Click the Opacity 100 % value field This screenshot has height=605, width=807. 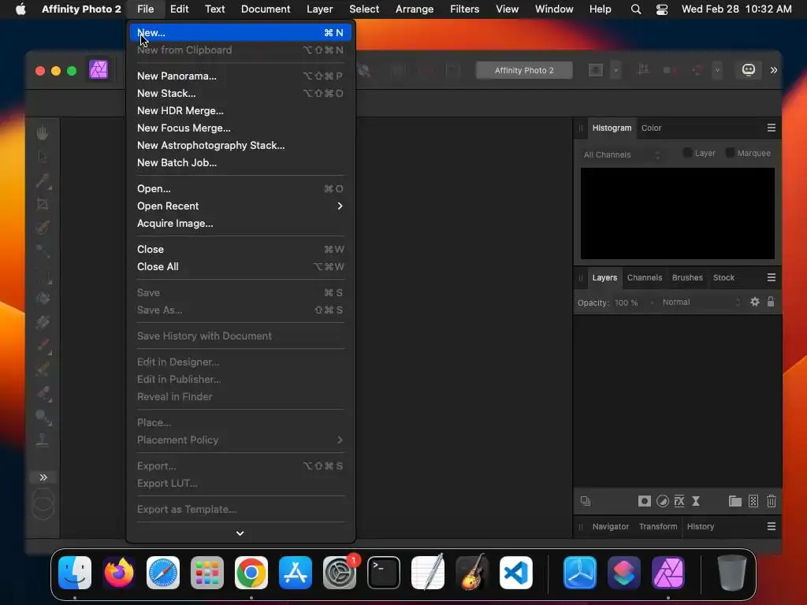tap(626, 302)
